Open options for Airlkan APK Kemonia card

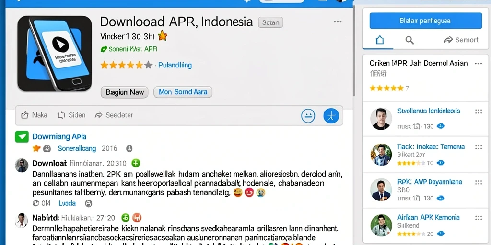478,218
